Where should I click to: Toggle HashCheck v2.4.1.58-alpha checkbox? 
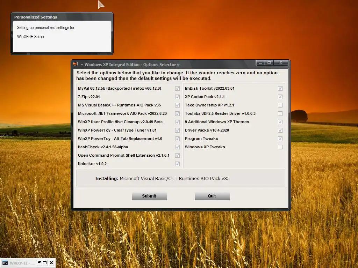(x=177, y=147)
